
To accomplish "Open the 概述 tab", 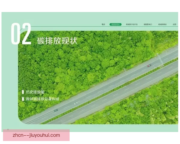I will (103, 24).
